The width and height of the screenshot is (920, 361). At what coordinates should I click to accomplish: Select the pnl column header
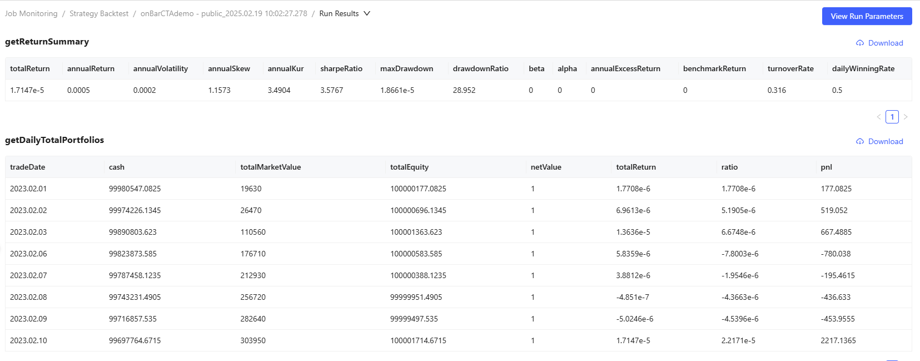[x=826, y=167]
